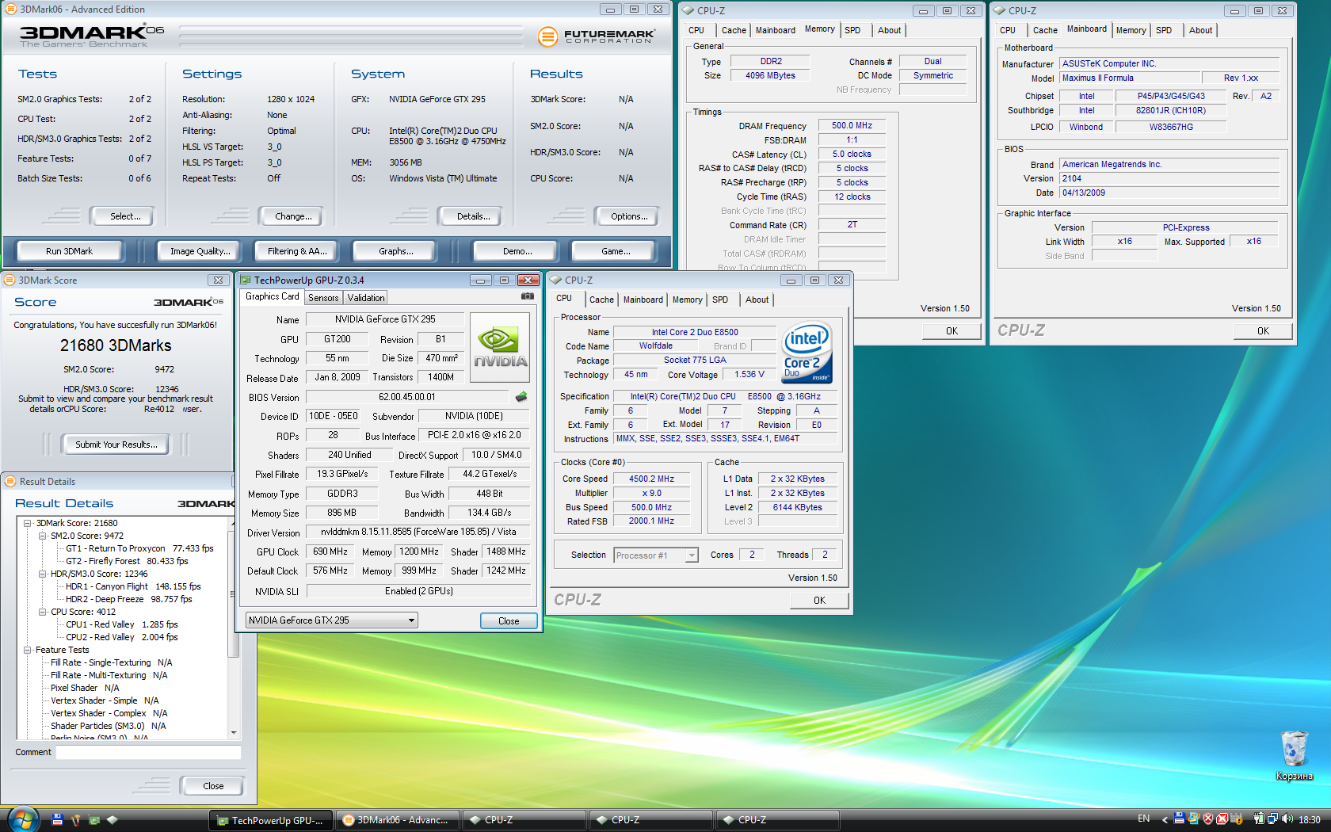Screen dimensions: 1331x832
Task: Click the Graphs... button
Action: [x=395, y=251]
